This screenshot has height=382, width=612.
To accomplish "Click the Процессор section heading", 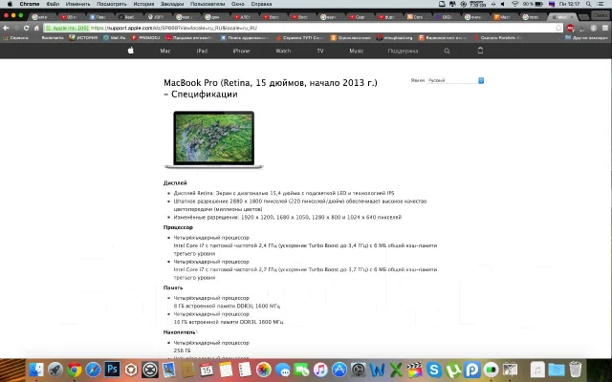I will [179, 227].
